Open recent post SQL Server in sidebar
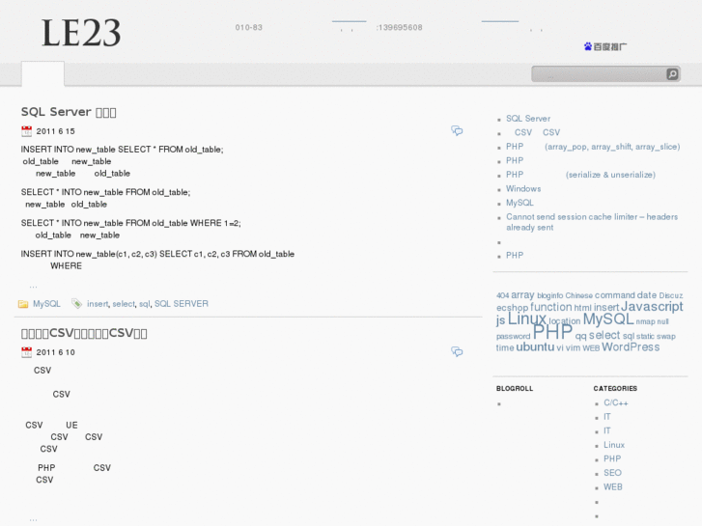 [x=528, y=119]
